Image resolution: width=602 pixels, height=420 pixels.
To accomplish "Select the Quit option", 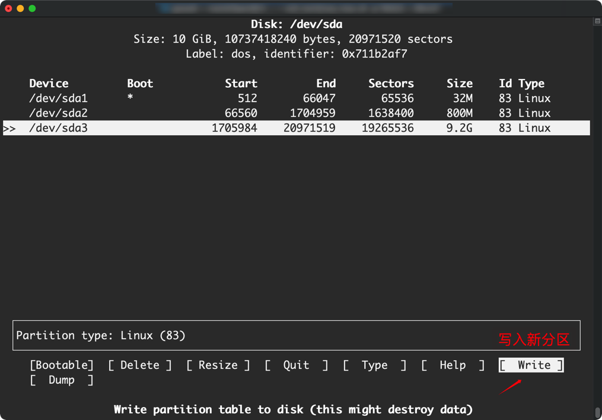I will (296, 365).
